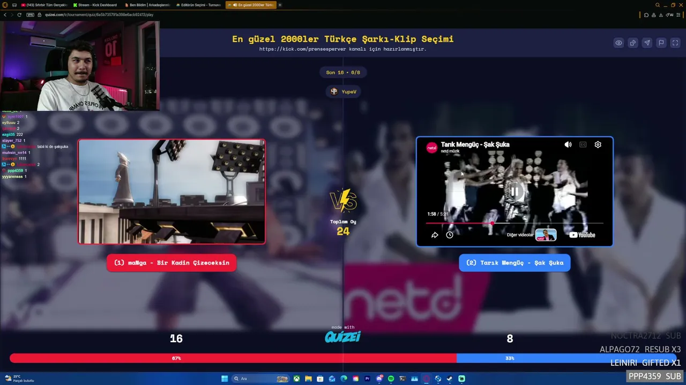Click the maNga video clip thumbnail
The image size is (686, 385).
171,191
